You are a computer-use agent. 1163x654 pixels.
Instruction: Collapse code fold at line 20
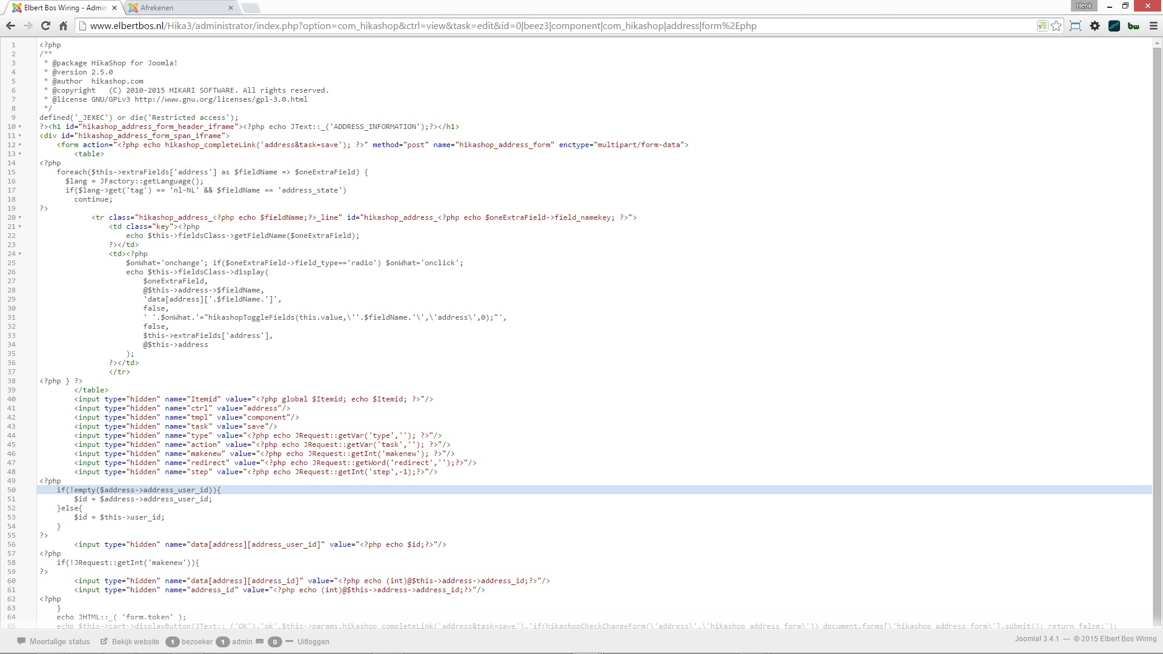coord(20,217)
